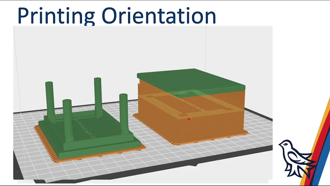Click the "Printing Orientation" slide title
Screen dimensions: 330x186
click(x=117, y=16)
